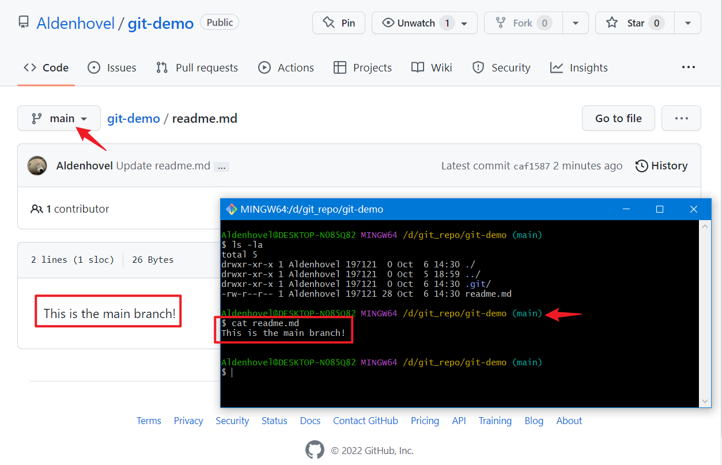The width and height of the screenshot is (722, 465).
Task: Open the Docs footer link
Action: pos(310,421)
